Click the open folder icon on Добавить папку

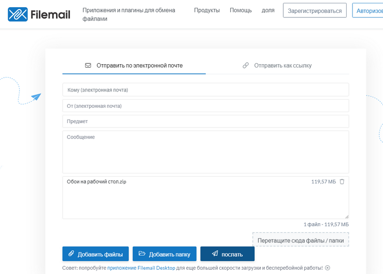tap(142, 253)
